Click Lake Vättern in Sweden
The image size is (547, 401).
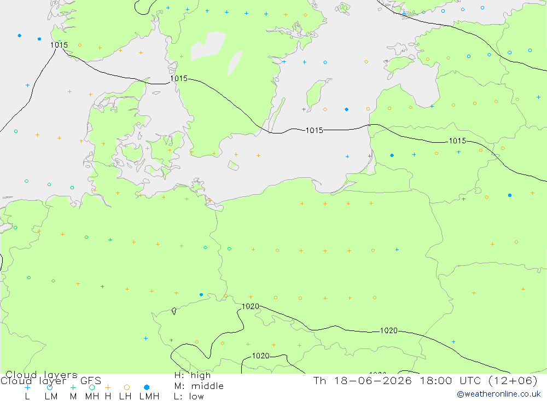235,63
